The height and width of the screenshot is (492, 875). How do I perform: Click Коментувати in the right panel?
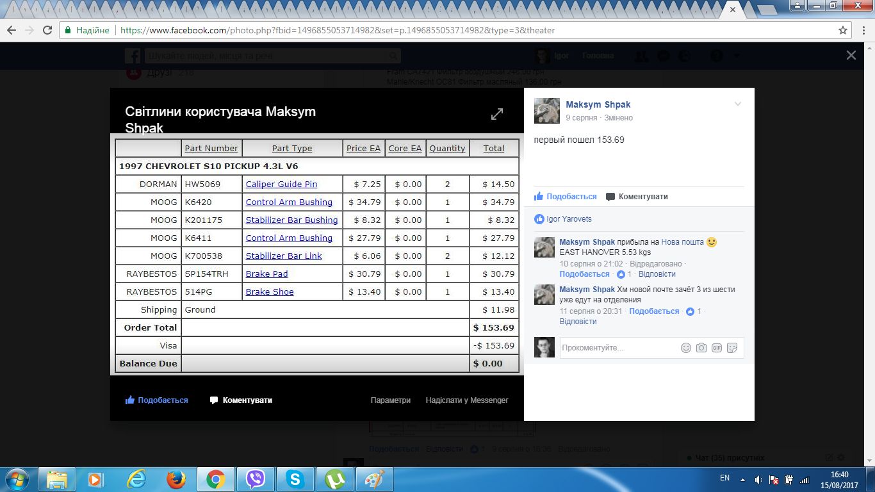[x=637, y=197]
